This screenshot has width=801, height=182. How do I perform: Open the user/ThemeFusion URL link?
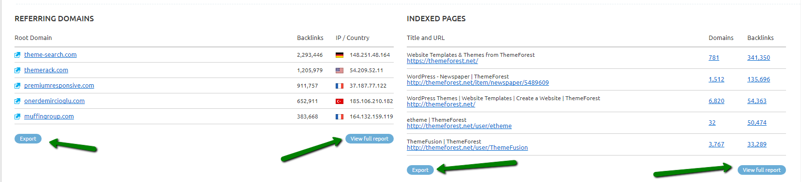click(467, 148)
